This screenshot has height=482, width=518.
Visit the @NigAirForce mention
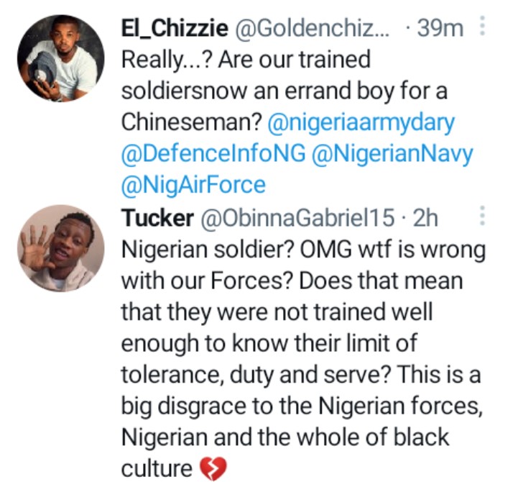coord(194,186)
